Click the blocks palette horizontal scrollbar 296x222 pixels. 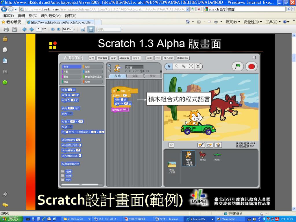(x=80, y=184)
